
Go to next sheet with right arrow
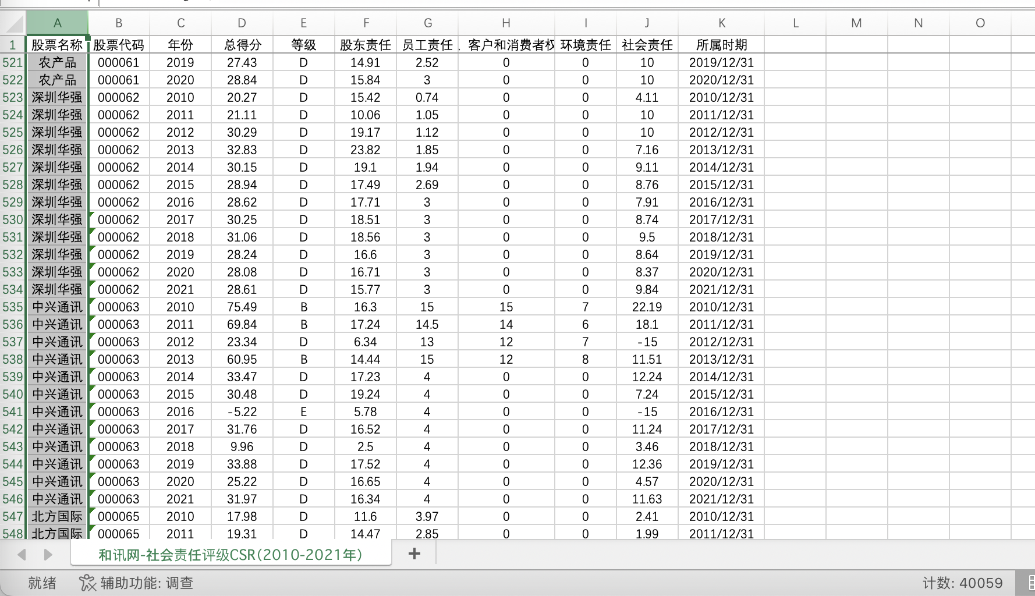[48, 555]
